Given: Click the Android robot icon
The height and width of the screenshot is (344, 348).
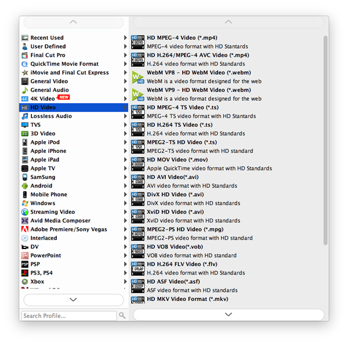Looking at the screenshot, I should [x=25, y=186].
